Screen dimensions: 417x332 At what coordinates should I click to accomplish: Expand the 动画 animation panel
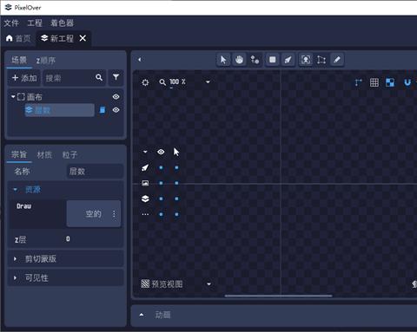click(142, 315)
